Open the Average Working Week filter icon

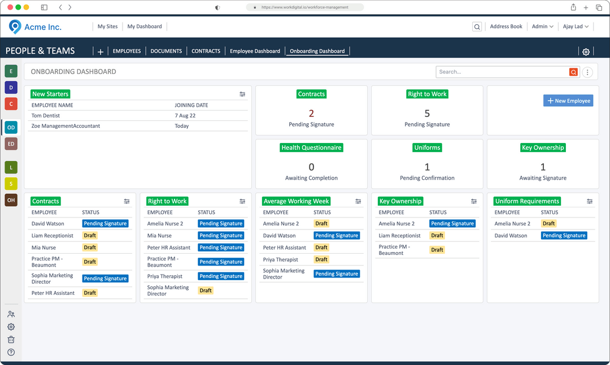pyautogui.click(x=358, y=201)
